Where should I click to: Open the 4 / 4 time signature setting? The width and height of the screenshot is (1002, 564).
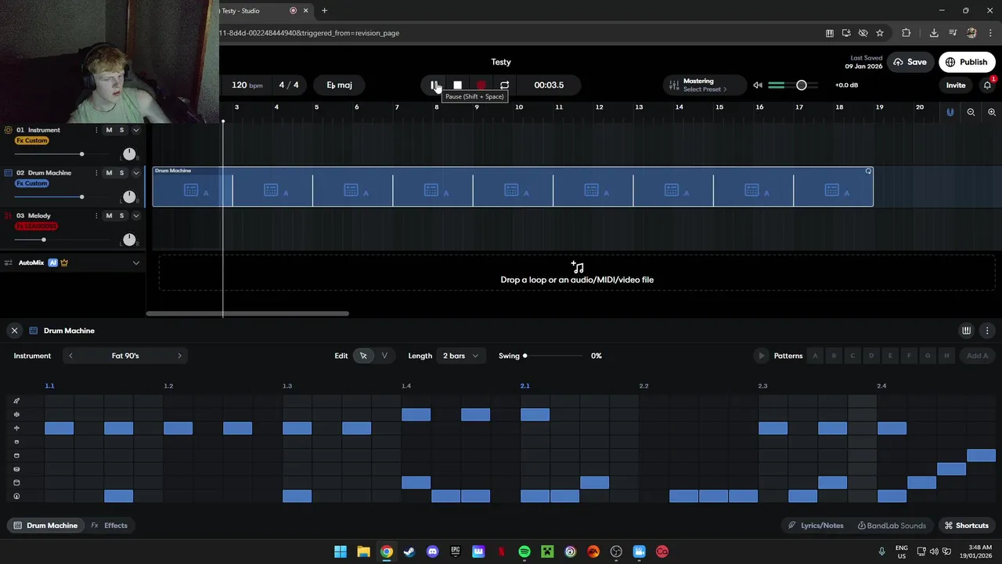point(289,85)
